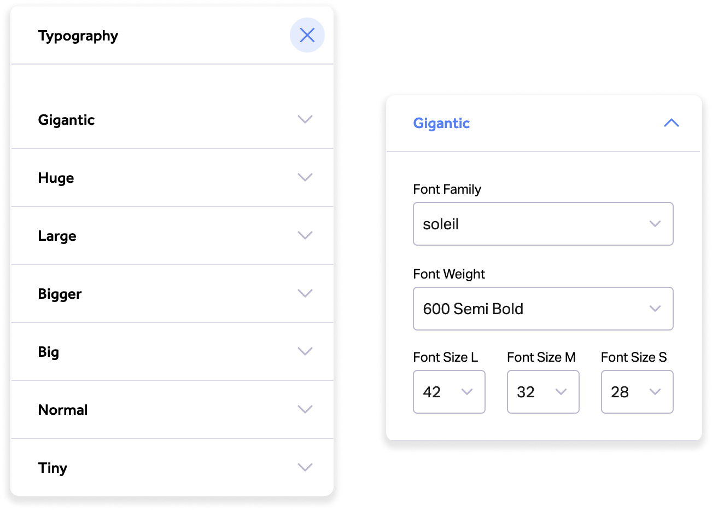Screen dimensions: 712x510
Task: Open the Font Size S dropdown showing 28
Action: (637, 392)
